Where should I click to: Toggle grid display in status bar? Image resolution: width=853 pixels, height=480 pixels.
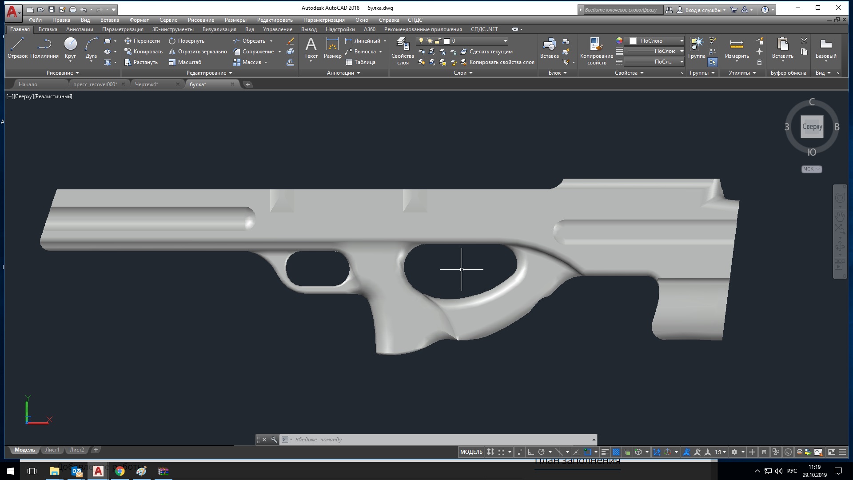pyautogui.click(x=490, y=452)
